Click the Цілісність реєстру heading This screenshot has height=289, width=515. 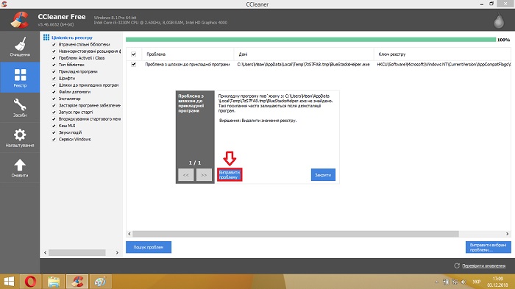tap(72, 38)
